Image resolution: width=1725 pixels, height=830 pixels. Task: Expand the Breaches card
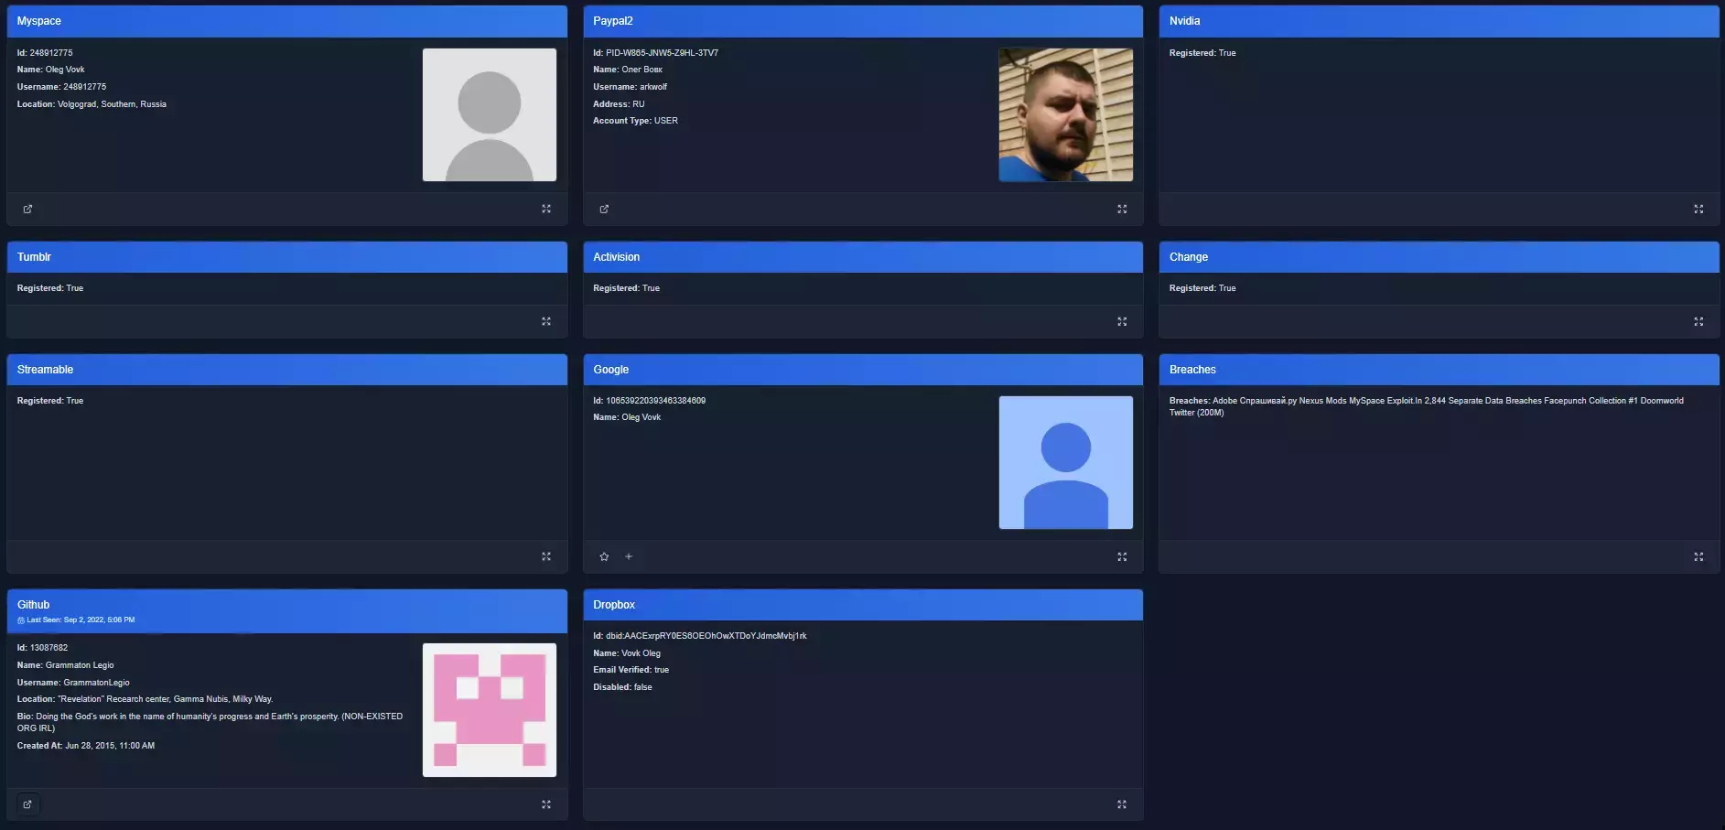click(1698, 556)
